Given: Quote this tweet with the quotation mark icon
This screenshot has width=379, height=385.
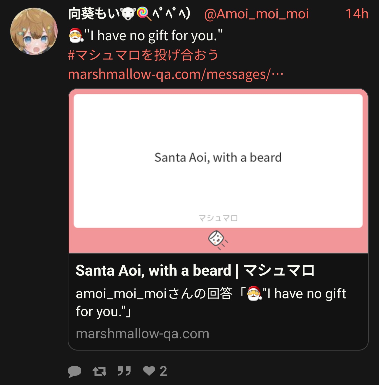Looking at the screenshot, I should point(124,371).
